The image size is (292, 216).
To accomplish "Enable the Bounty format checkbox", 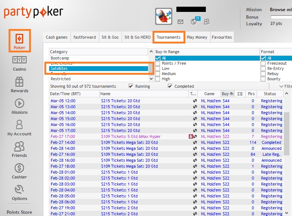I will (x=263, y=79).
